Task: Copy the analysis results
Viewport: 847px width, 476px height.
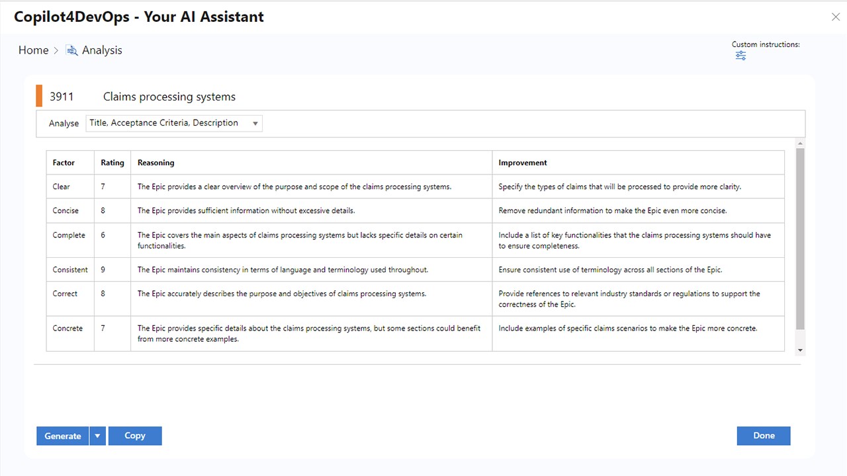Action: pos(135,436)
